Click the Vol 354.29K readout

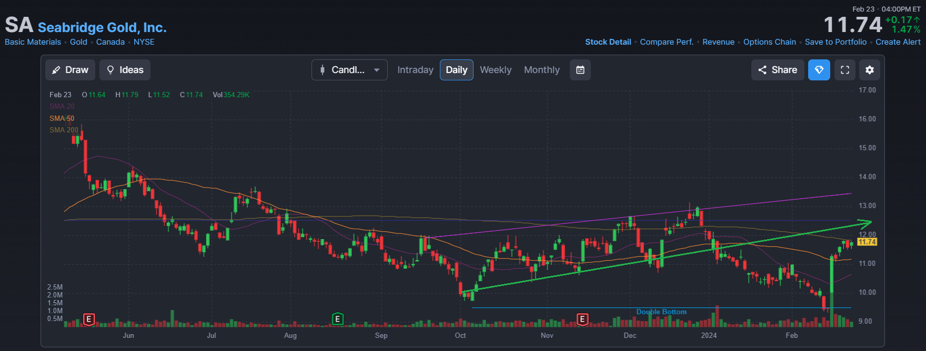(231, 95)
